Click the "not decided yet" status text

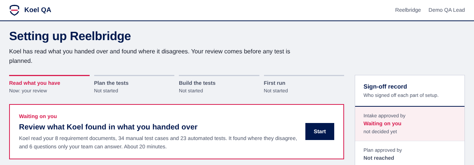point(380,132)
